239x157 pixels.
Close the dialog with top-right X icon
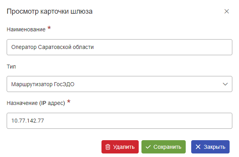click(x=226, y=11)
